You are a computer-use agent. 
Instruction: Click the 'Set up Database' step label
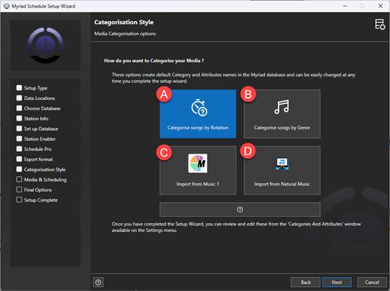point(41,129)
